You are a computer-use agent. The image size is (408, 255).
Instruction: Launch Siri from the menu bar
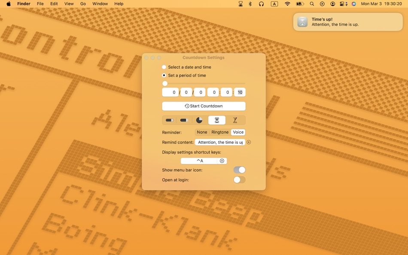point(353,4)
